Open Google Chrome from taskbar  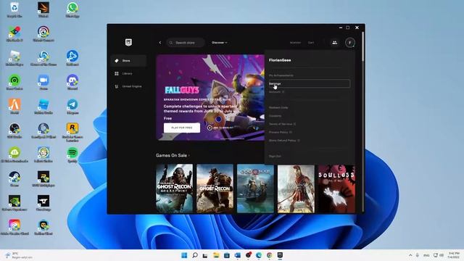[x=269, y=255]
